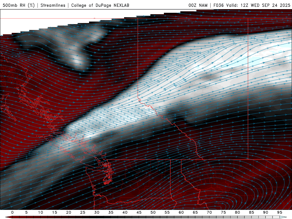The height and width of the screenshot is (219, 292).
Task: Click the colorbar label '20'
Action: pos(69,212)
